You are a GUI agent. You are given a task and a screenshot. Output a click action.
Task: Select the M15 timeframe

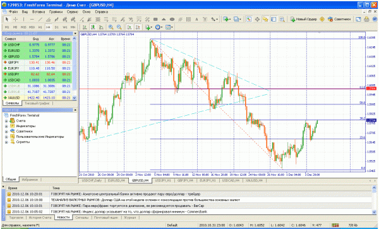[23, 27]
